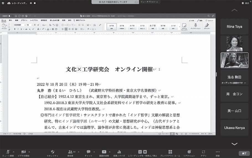Select Riina Toya participant tile

[x=234, y=27]
